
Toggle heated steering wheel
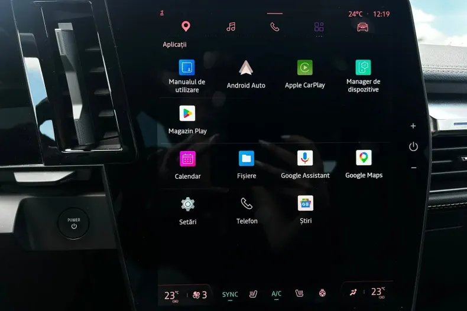pos(322,293)
